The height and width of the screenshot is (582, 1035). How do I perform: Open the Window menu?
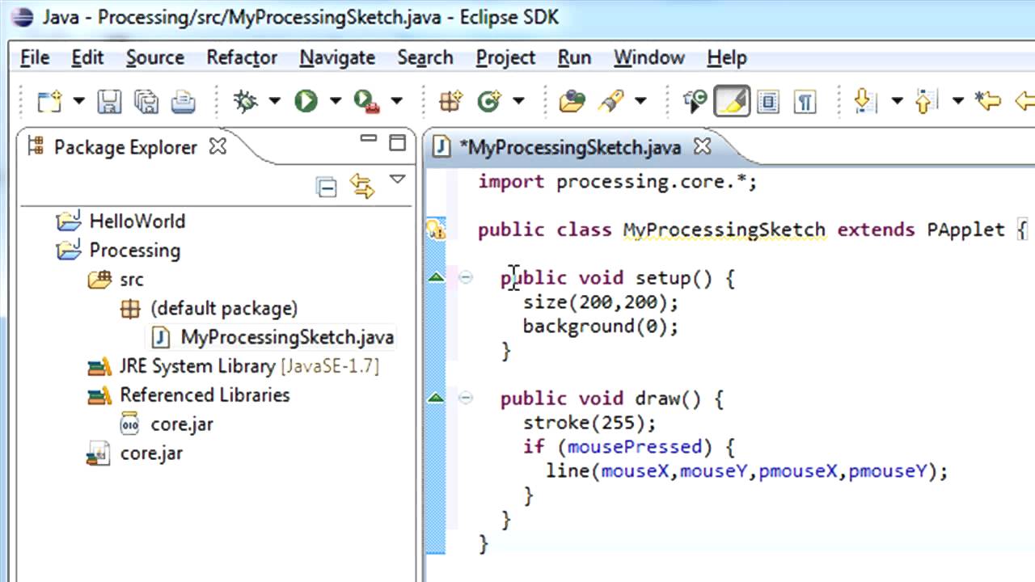(649, 57)
